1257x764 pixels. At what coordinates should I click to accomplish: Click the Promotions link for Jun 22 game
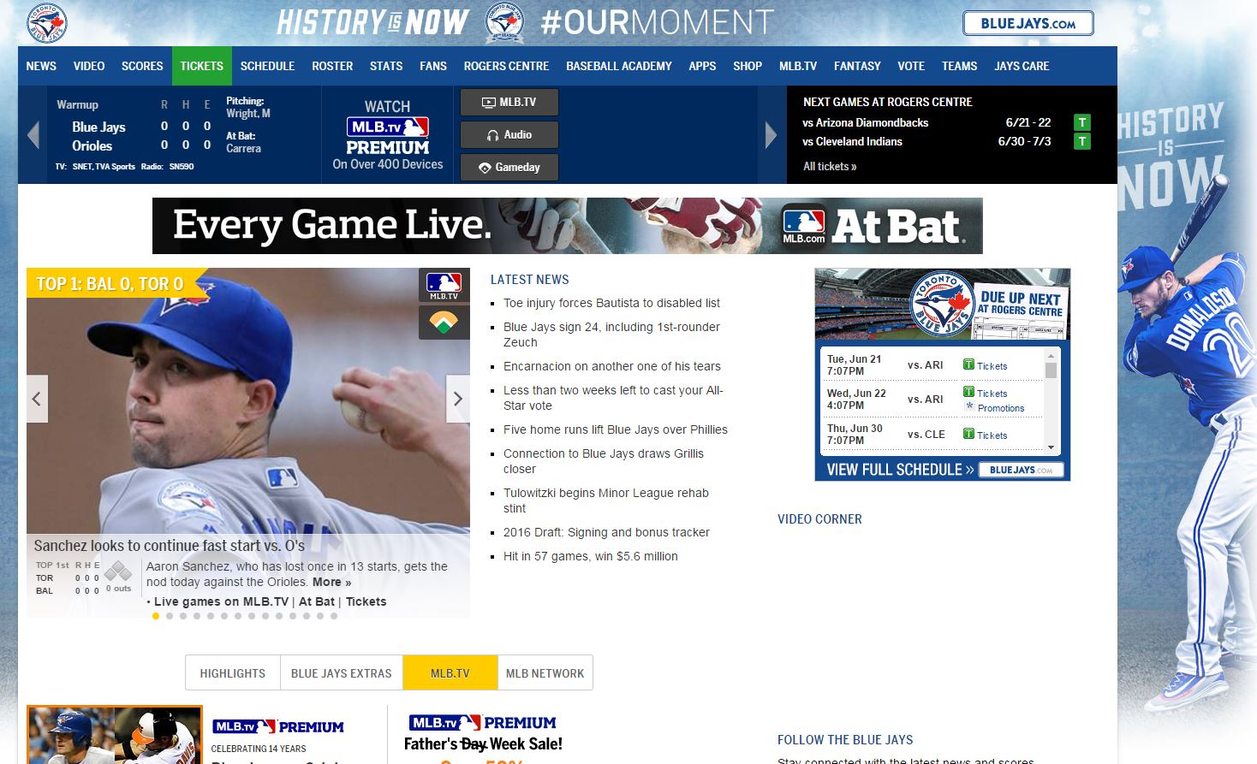1001,408
